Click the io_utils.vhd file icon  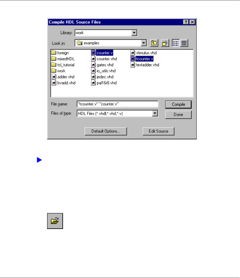click(x=93, y=71)
